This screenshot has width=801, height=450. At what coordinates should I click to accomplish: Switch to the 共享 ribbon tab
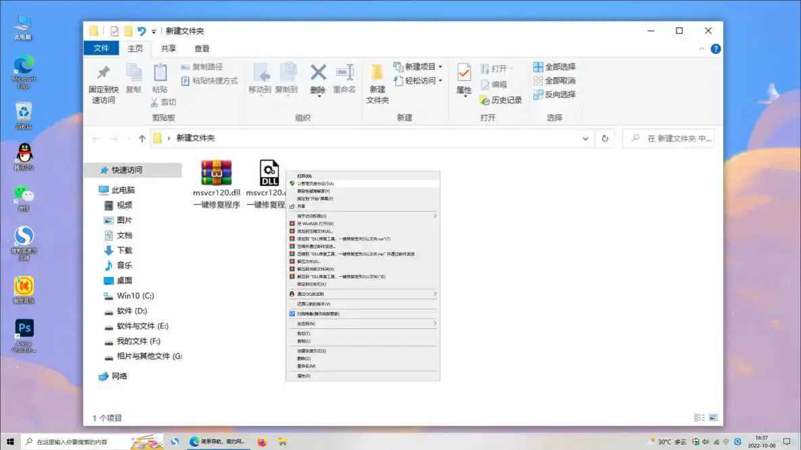click(168, 48)
